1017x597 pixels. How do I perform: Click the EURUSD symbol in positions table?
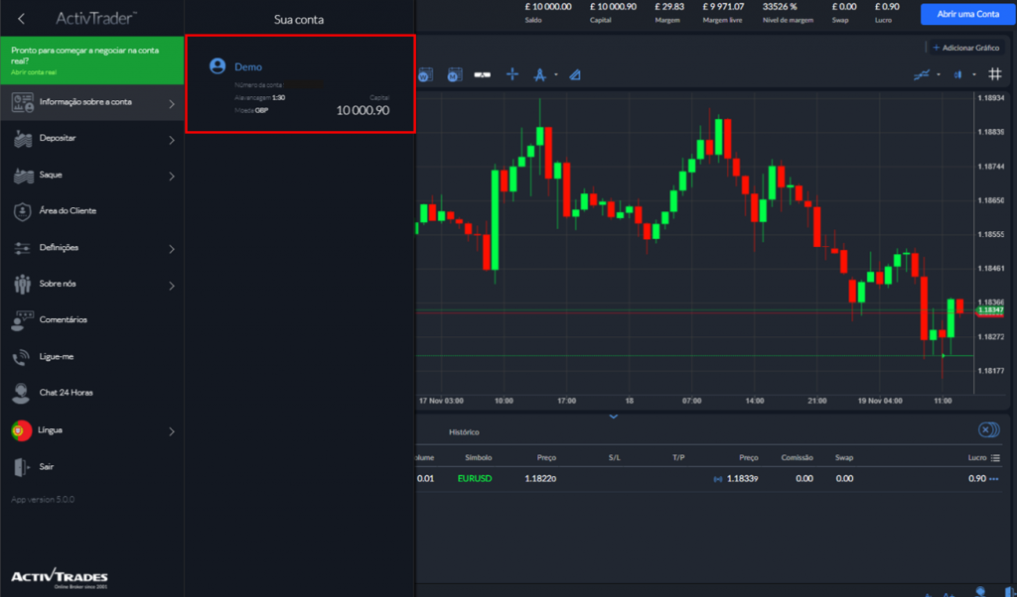[475, 479]
